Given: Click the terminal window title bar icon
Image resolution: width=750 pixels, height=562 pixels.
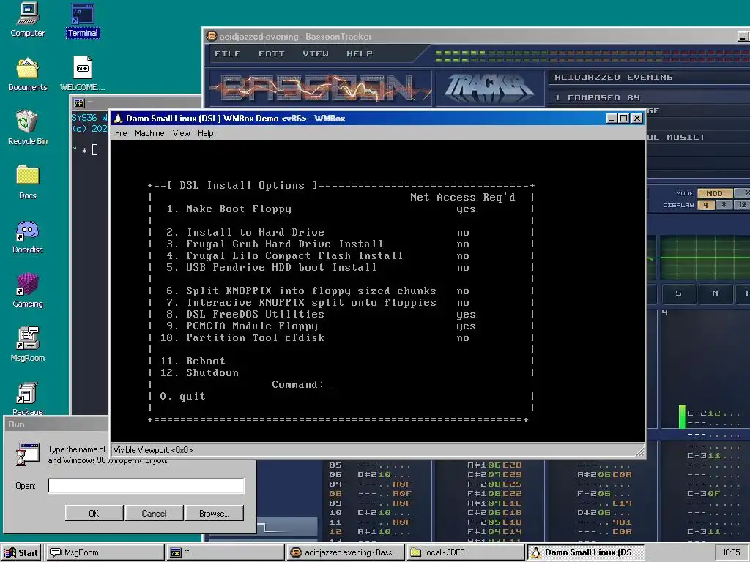Looking at the screenshot, I should [79, 103].
